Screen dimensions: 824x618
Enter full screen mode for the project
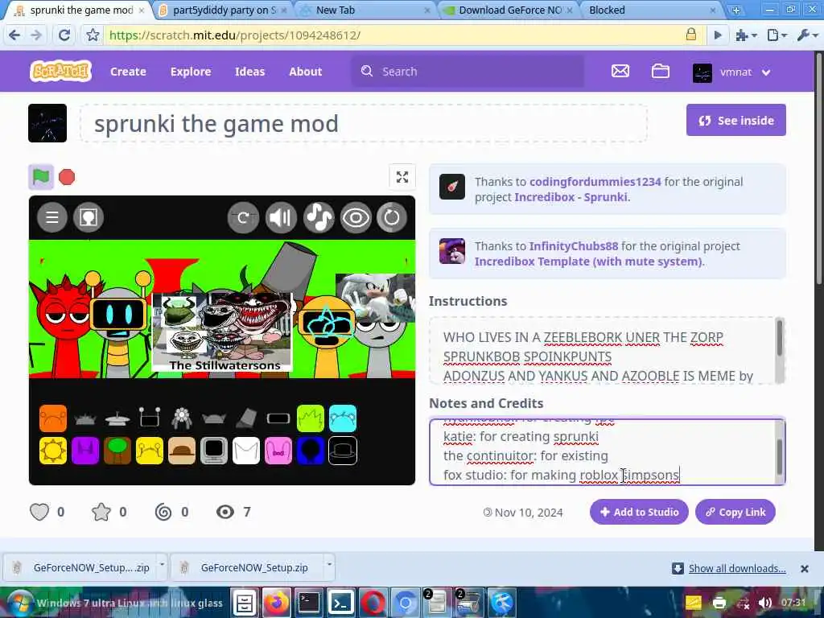click(402, 177)
